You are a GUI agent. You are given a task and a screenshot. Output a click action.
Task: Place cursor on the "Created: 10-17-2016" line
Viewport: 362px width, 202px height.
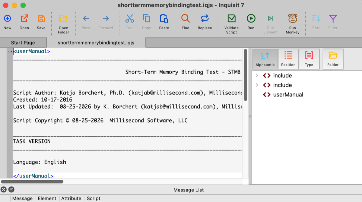pos(43,100)
